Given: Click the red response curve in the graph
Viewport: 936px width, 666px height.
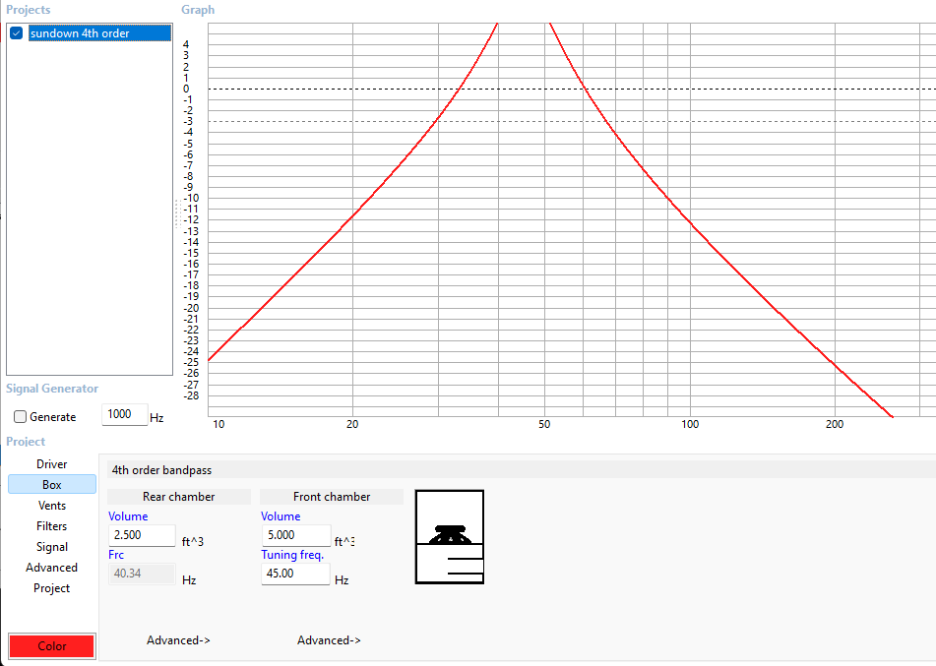Looking at the screenshot, I should click(690, 222).
